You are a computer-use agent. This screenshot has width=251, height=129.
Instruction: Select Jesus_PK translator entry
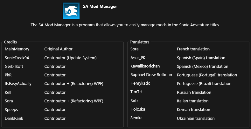138,58
